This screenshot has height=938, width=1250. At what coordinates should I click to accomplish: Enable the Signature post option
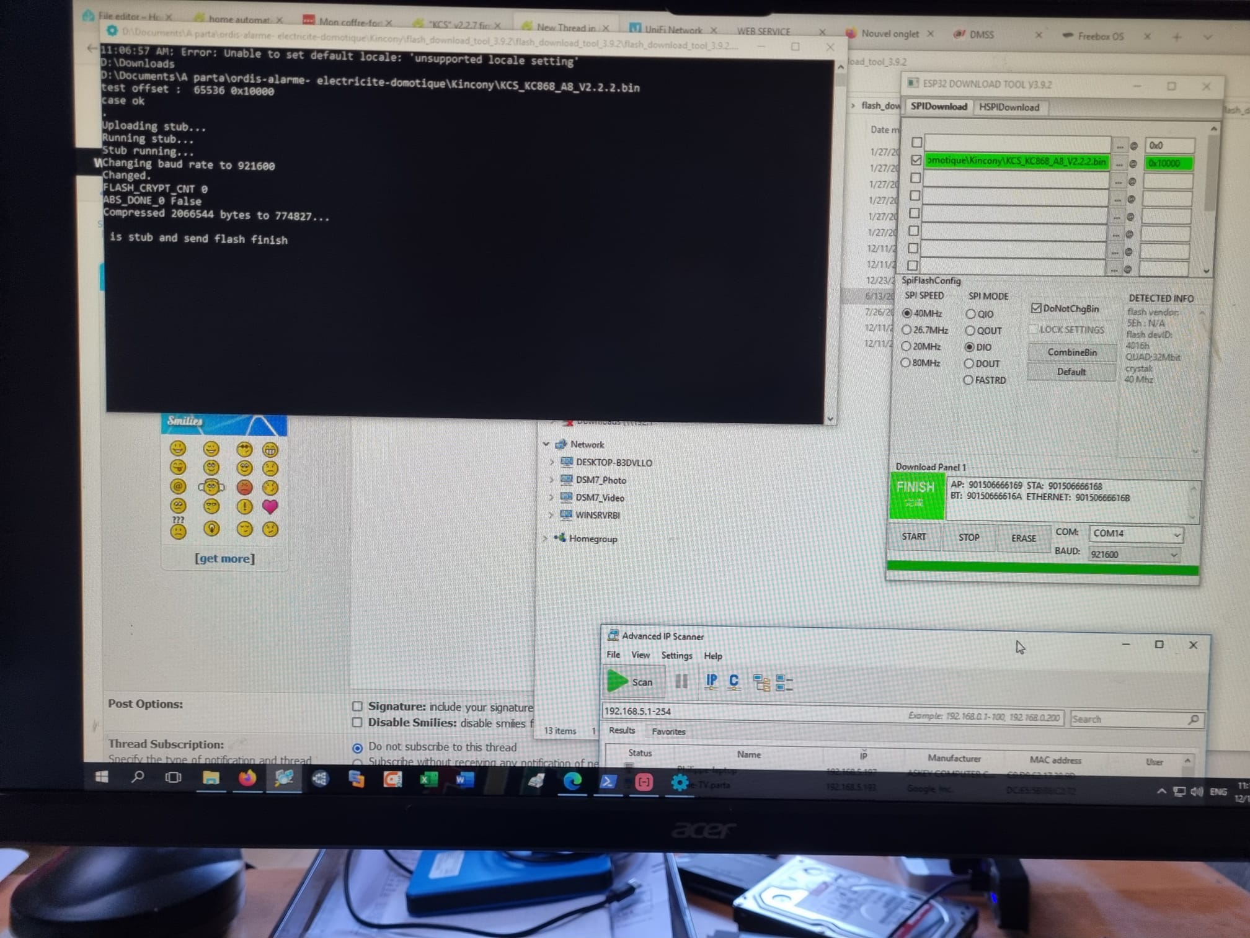[x=357, y=706]
